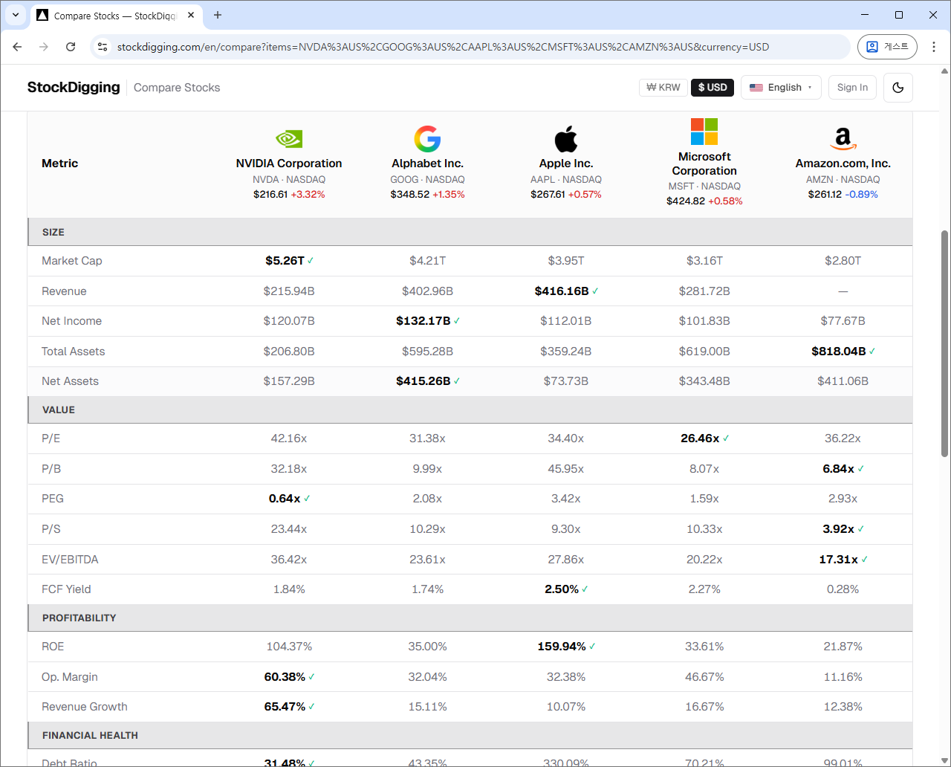Click the Amazon.com, Inc. name
The height and width of the screenshot is (767, 951).
pyautogui.click(x=843, y=164)
